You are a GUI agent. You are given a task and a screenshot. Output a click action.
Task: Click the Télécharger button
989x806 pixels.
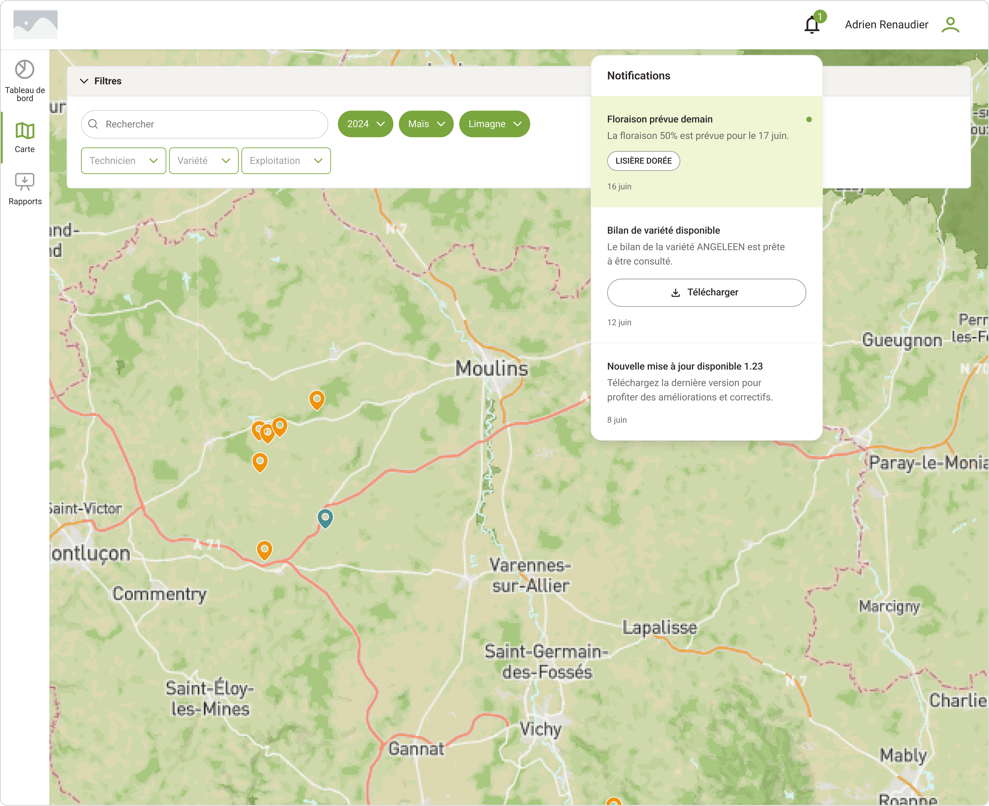pyautogui.click(x=706, y=293)
